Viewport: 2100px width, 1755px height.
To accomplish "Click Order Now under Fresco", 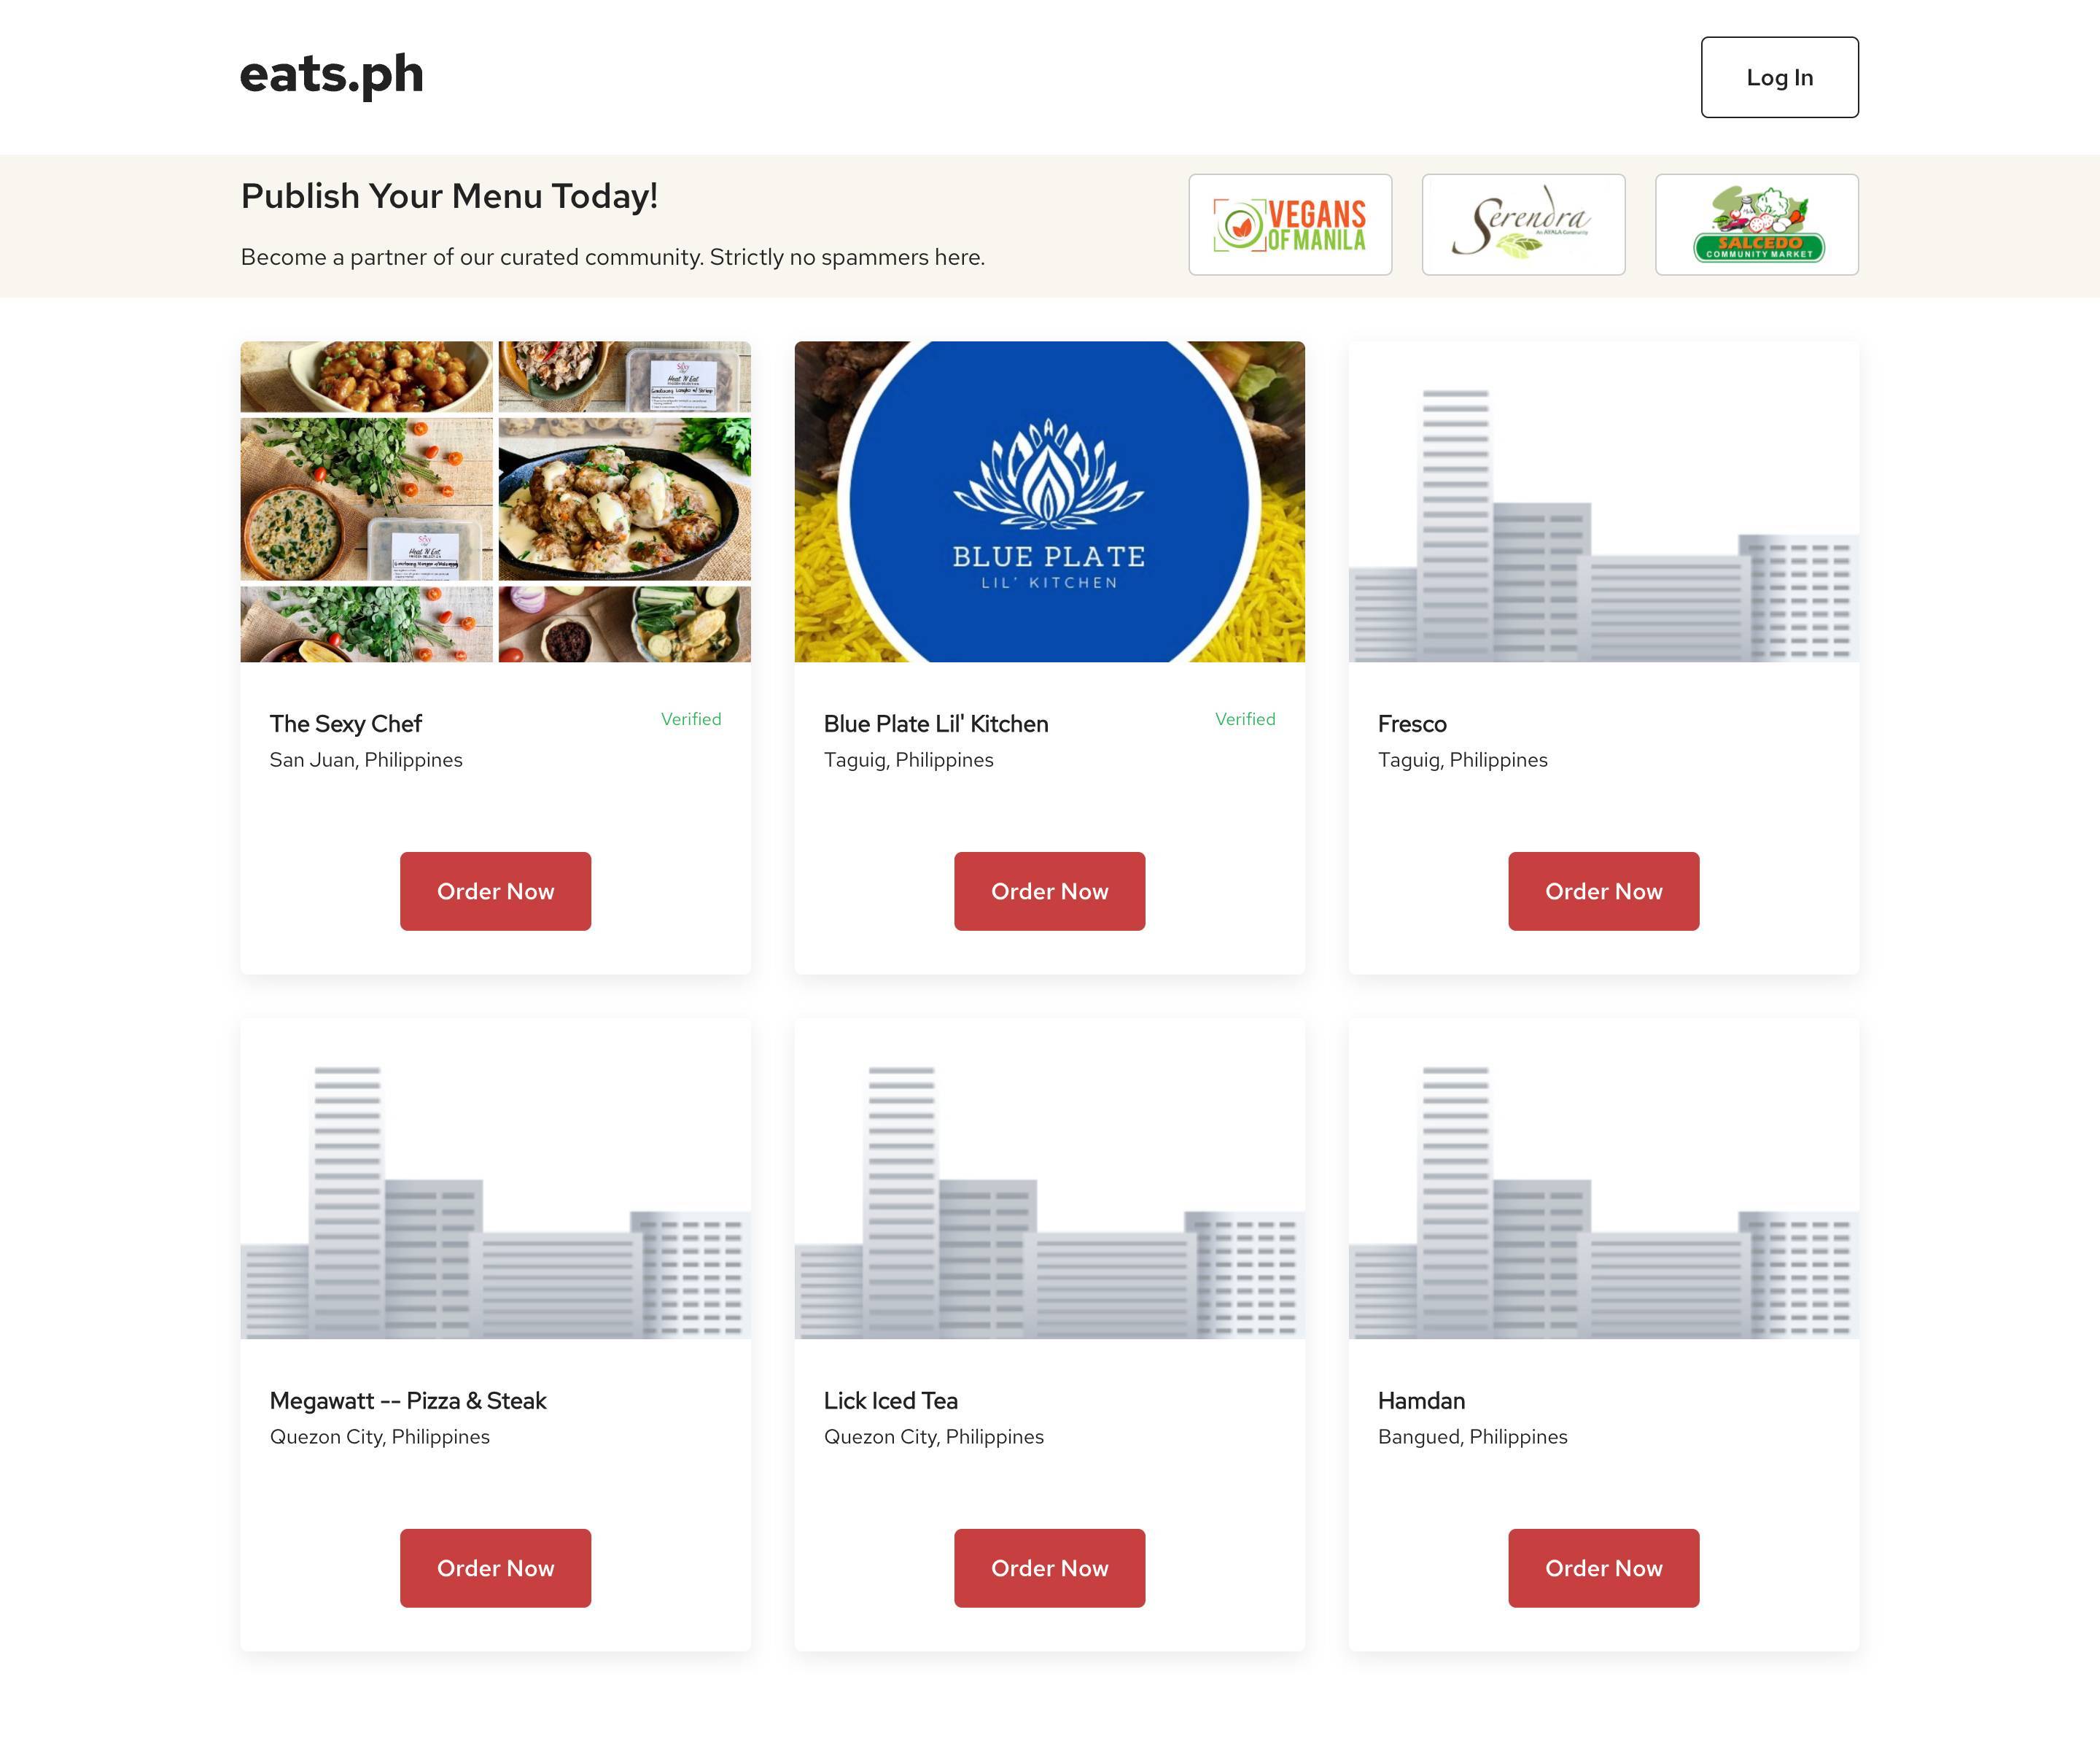I will tap(1603, 891).
